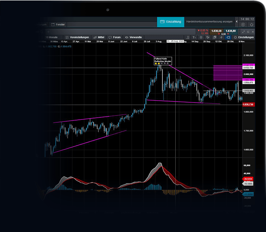
Task: Click the search magnifier icon
Action: pyautogui.click(x=42, y=32)
